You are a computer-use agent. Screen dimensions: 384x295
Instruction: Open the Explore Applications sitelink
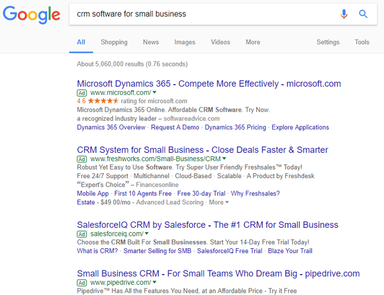coord(300,127)
